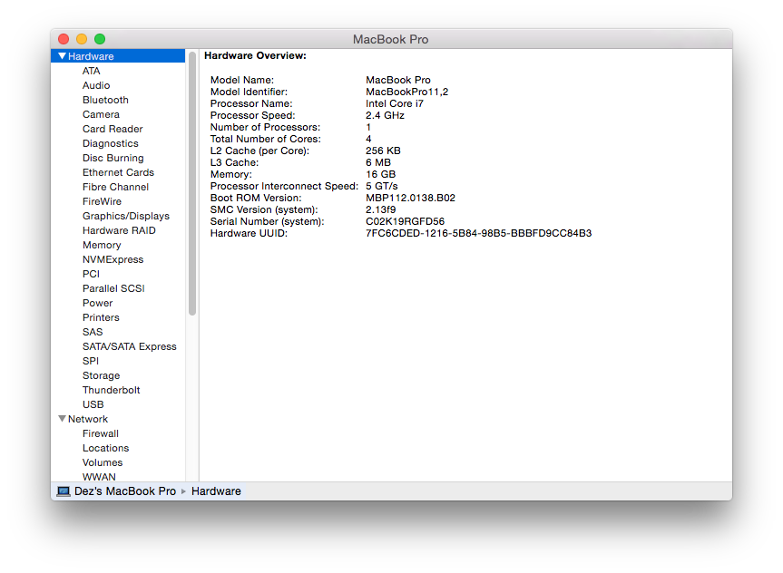Viewport: 783px width, 573px height.
Task: Open the Power entry
Action: click(x=97, y=303)
